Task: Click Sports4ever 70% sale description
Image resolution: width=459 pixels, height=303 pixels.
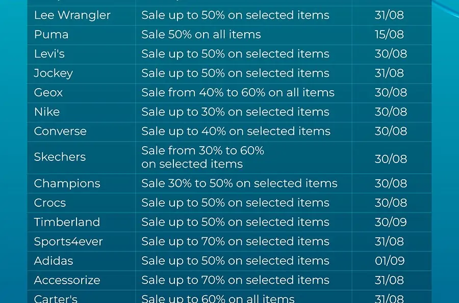Action: coord(235,242)
